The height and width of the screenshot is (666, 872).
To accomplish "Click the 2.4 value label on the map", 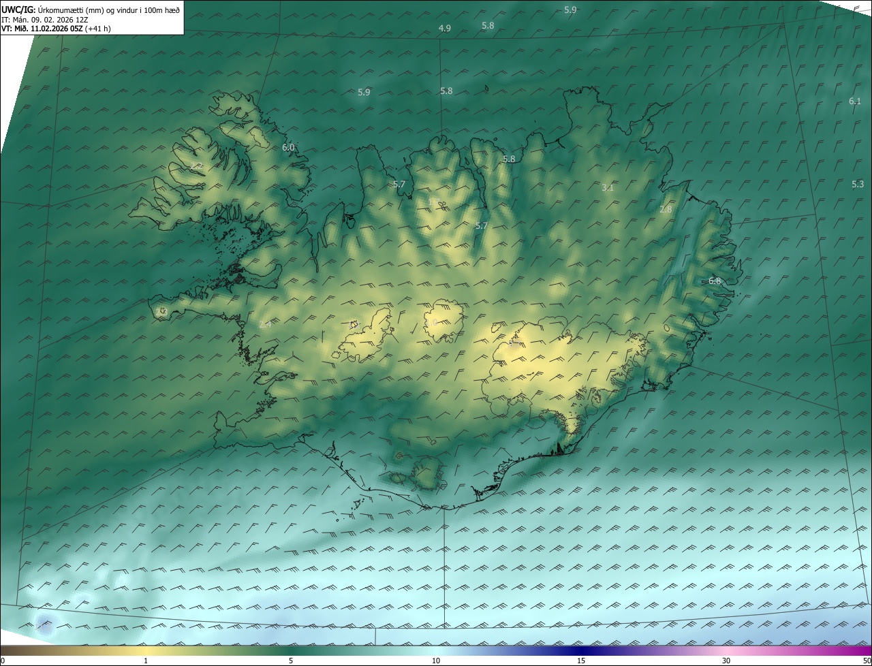I will pyautogui.click(x=265, y=324).
